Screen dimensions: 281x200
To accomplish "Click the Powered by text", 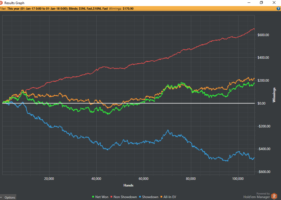I will tap(263, 194).
